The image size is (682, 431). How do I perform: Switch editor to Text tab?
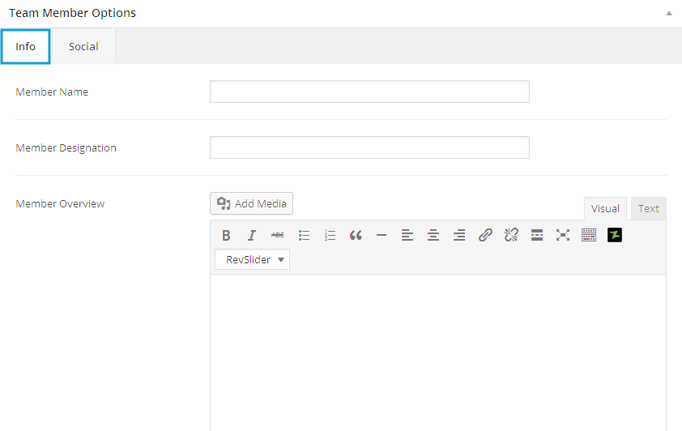pos(648,208)
